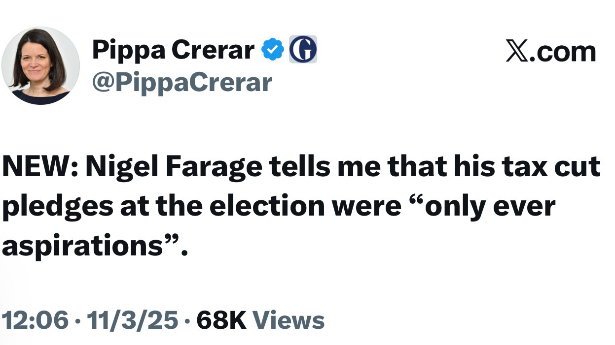Click the X.com watermark text

(x=551, y=51)
